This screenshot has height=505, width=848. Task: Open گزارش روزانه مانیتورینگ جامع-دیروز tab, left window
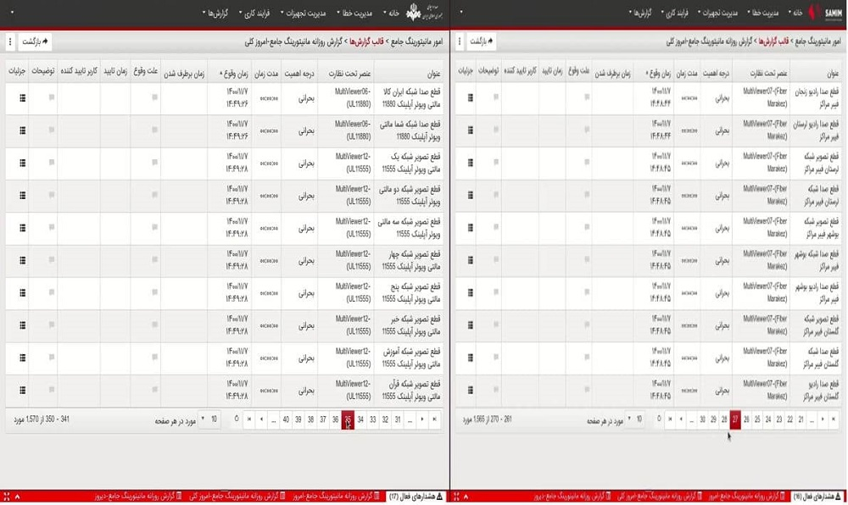coord(138,497)
